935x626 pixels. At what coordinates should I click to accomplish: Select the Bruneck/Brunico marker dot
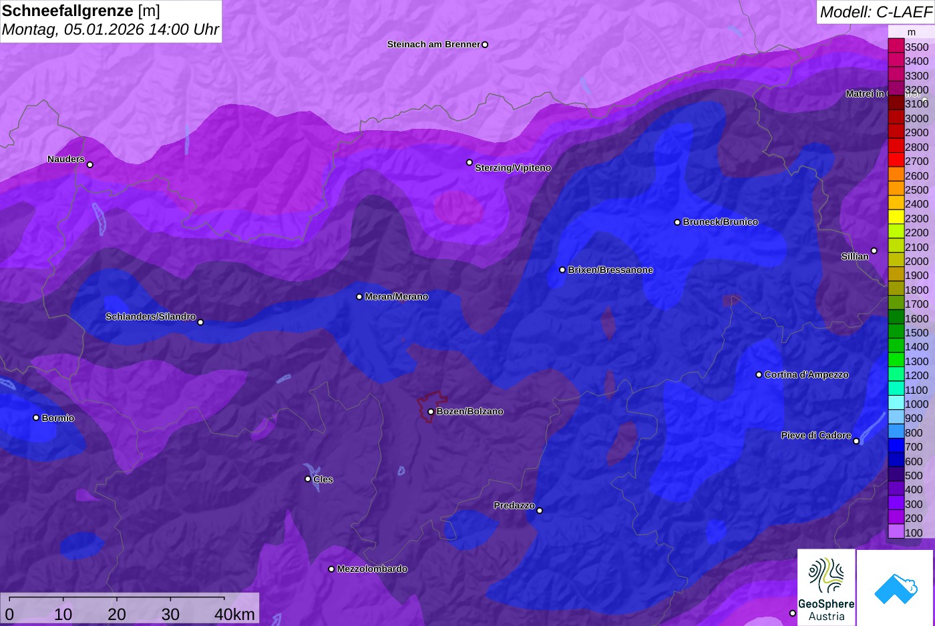(677, 222)
